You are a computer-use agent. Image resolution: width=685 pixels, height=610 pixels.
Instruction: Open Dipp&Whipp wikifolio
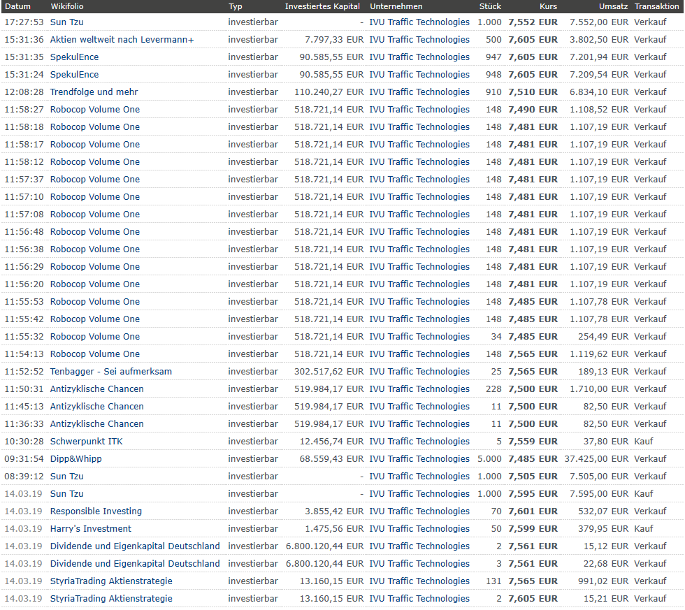(76, 459)
